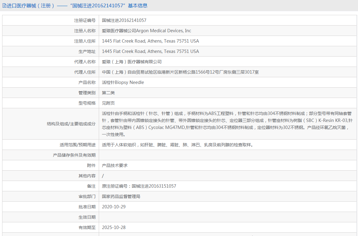Select model spec value 见附页
Viewport: 358px width, 236px height.
click(108, 103)
